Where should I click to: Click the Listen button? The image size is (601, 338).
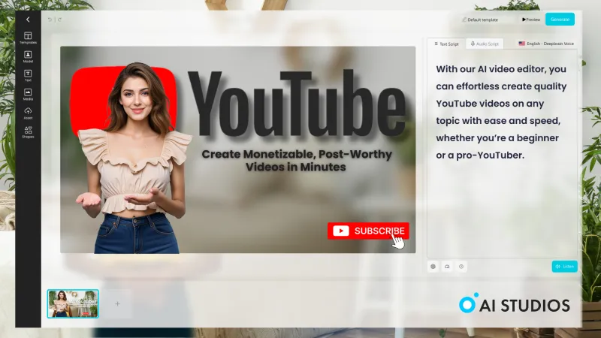[x=565, y=267]
